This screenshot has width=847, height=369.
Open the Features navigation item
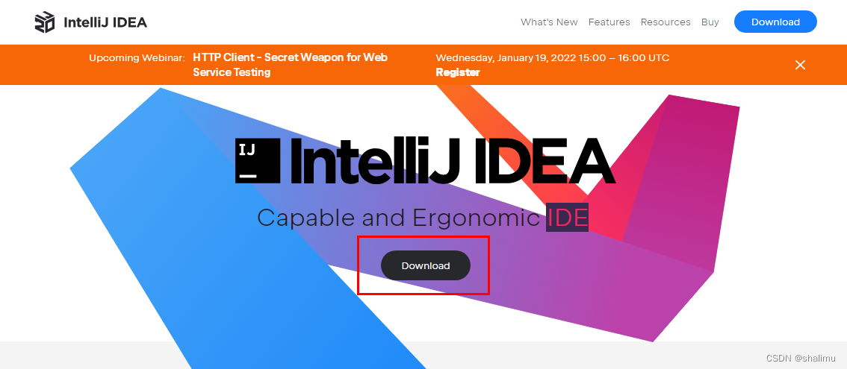click(609, 22)
